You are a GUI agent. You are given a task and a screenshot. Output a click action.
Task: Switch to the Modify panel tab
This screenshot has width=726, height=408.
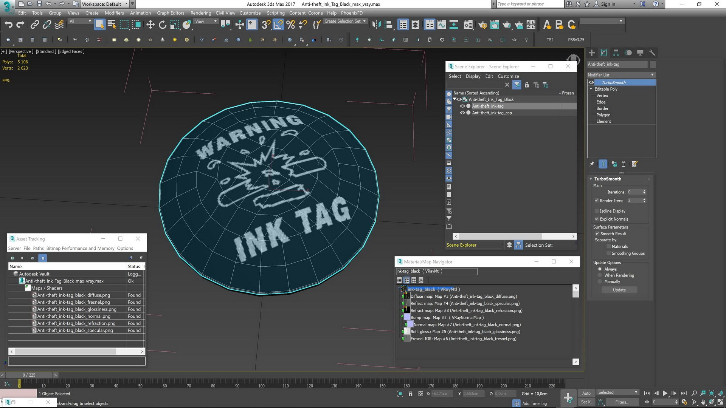tap(604, 53)
